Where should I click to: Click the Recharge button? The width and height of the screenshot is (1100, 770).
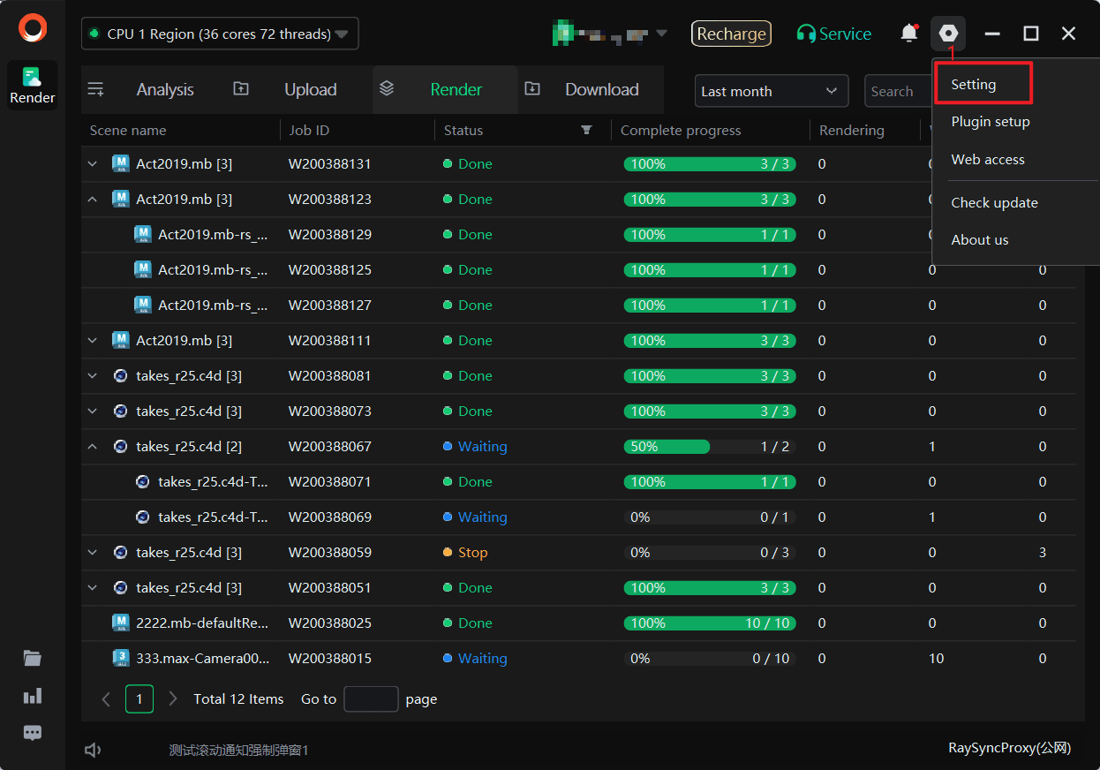[x=731, y=34]
